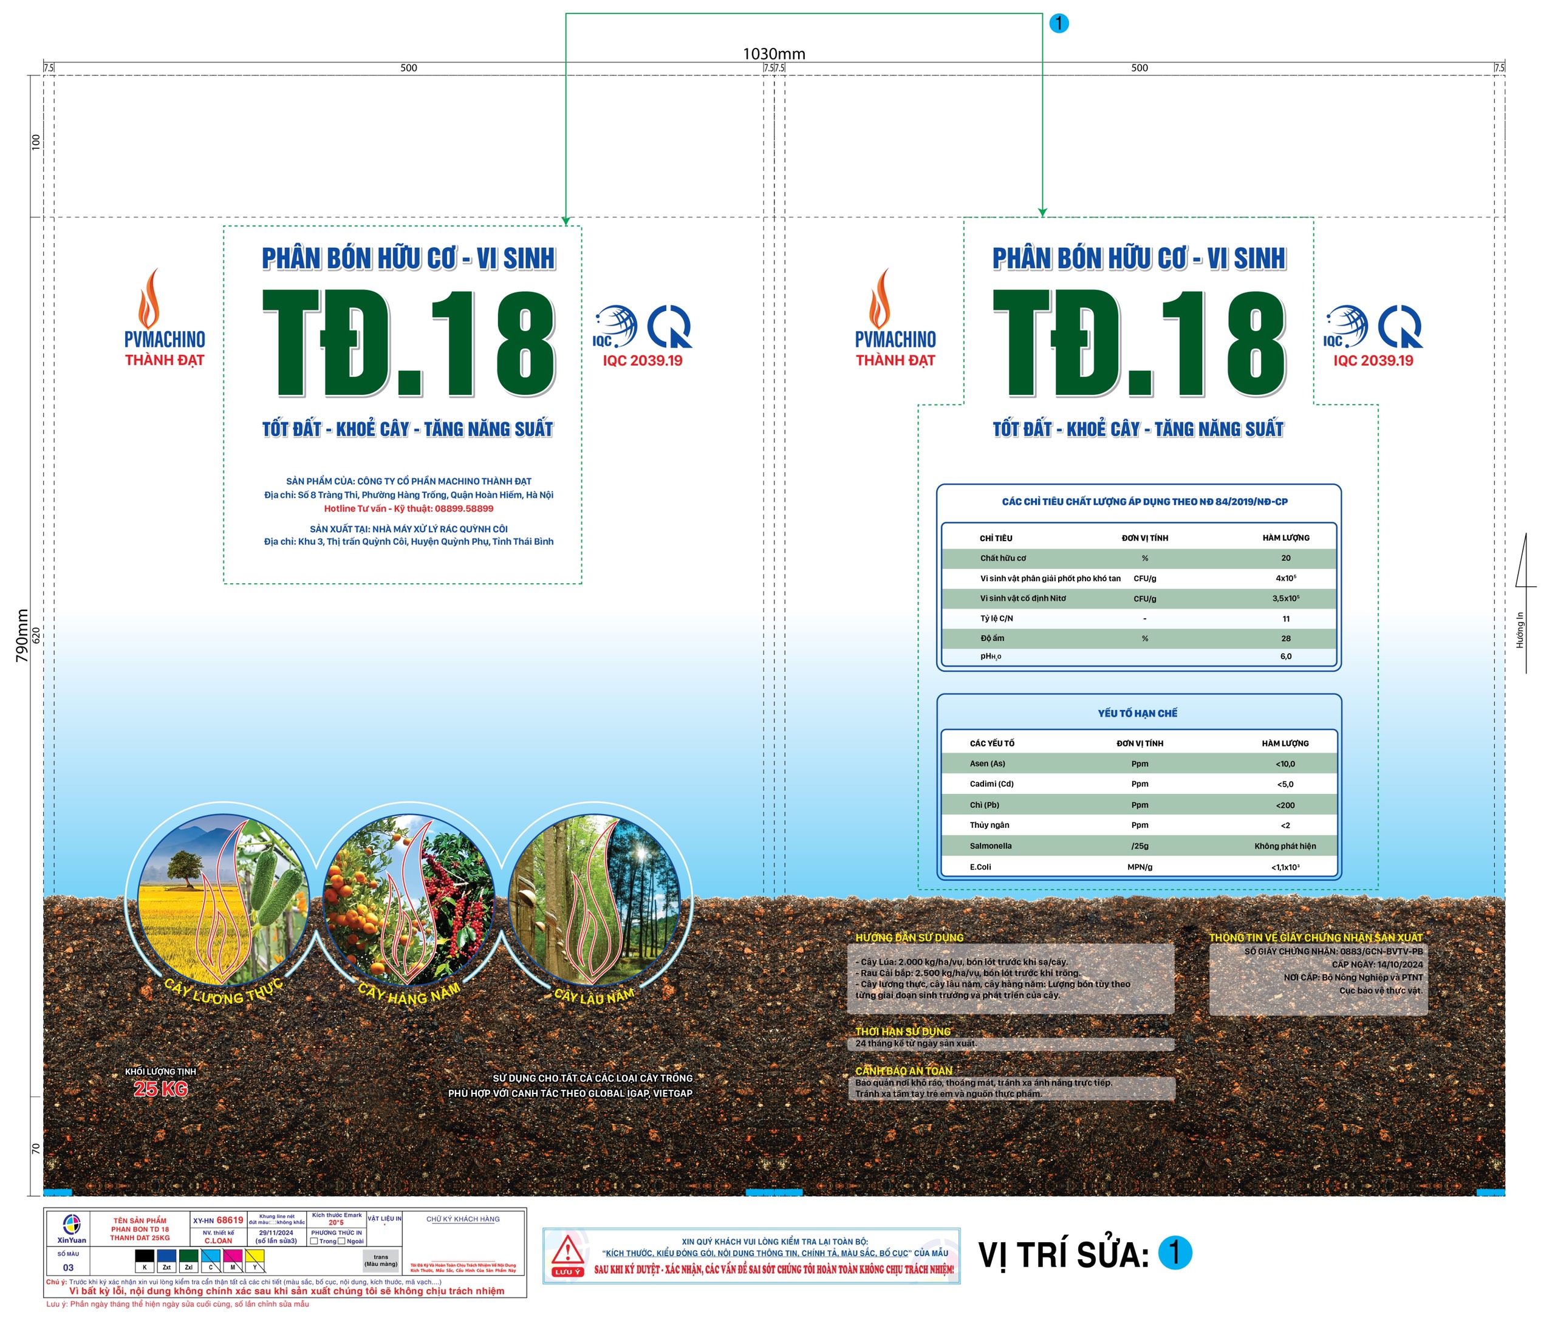Viewport: 1555px width, 1323px height.
Task: Click the blue circle next to VỊ TRÍ SỬA
Action: (x=1174, y=1253)
